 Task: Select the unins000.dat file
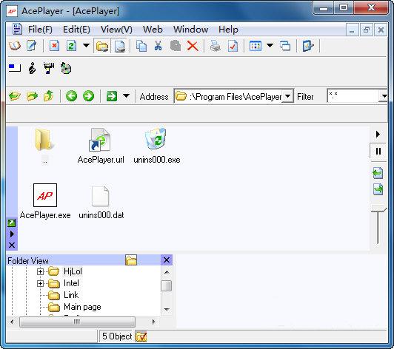point(101,201)
